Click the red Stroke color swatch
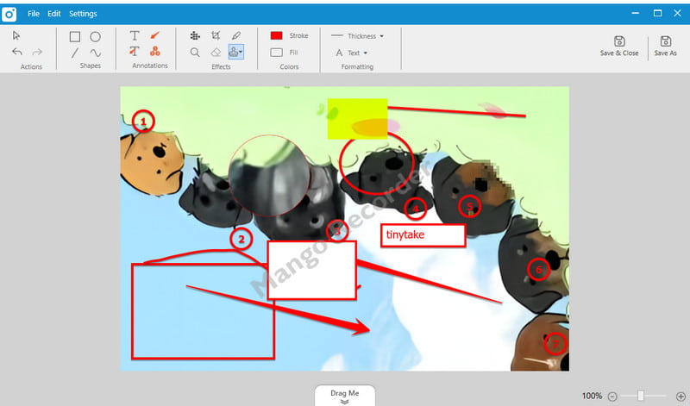The width and height of the screenshot is (690, 406). [276, 35]
